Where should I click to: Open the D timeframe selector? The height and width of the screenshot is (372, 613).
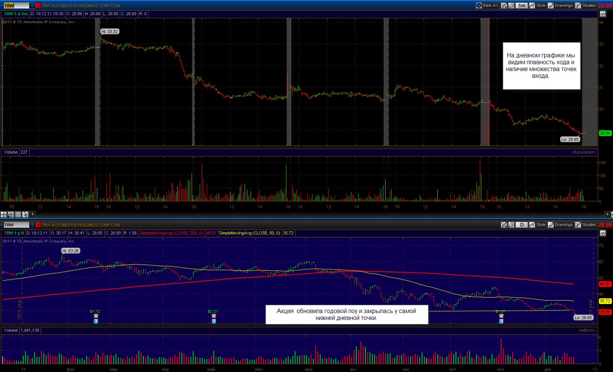coord(521,224)
